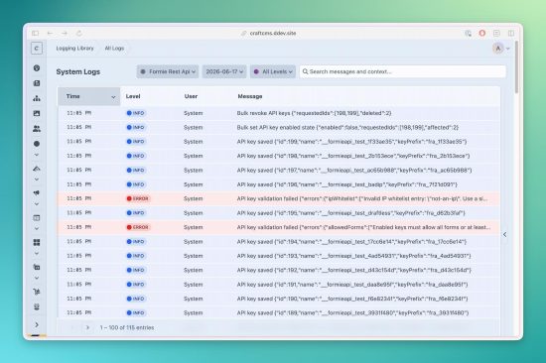The height and width of the screenshot is (363, 546).
Task: Open the 'Bulk set API key enabled state' log entry
Action: (x=279, y=127)
